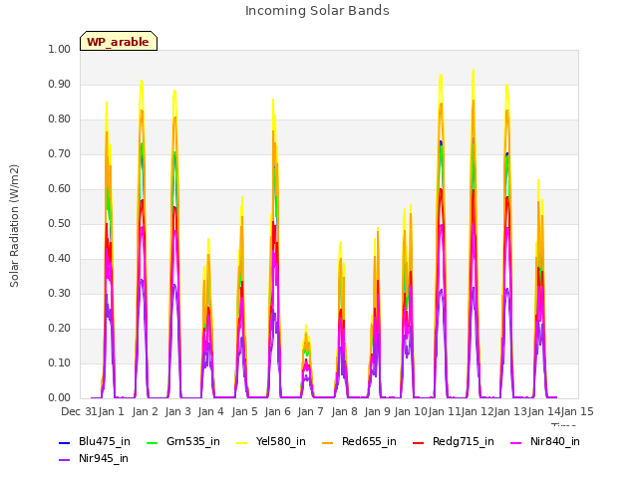Click the Jan 6 x-axis date label
Screen dimensions: 638x478
coord(278,411)
